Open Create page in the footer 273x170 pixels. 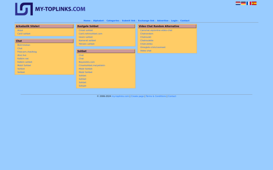[x=137, y=96]
